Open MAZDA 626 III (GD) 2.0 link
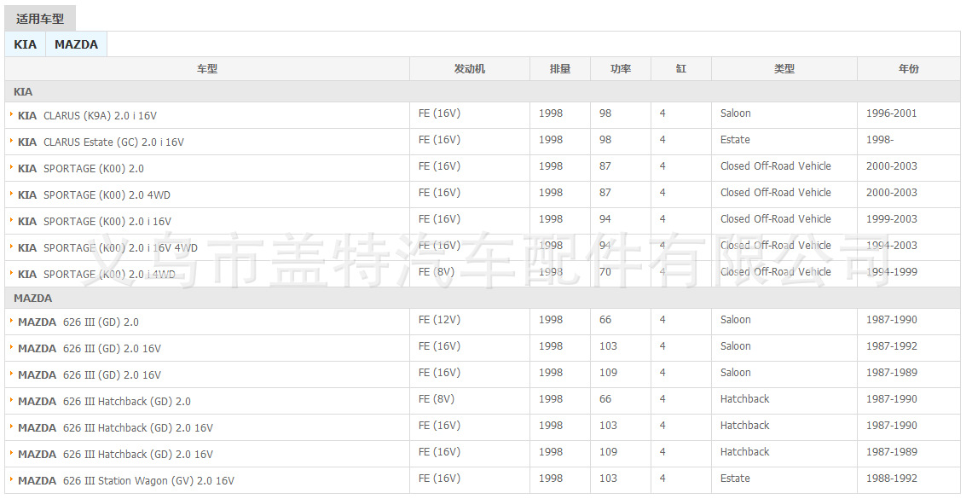 pyautogui.click(x=78, y=322)
